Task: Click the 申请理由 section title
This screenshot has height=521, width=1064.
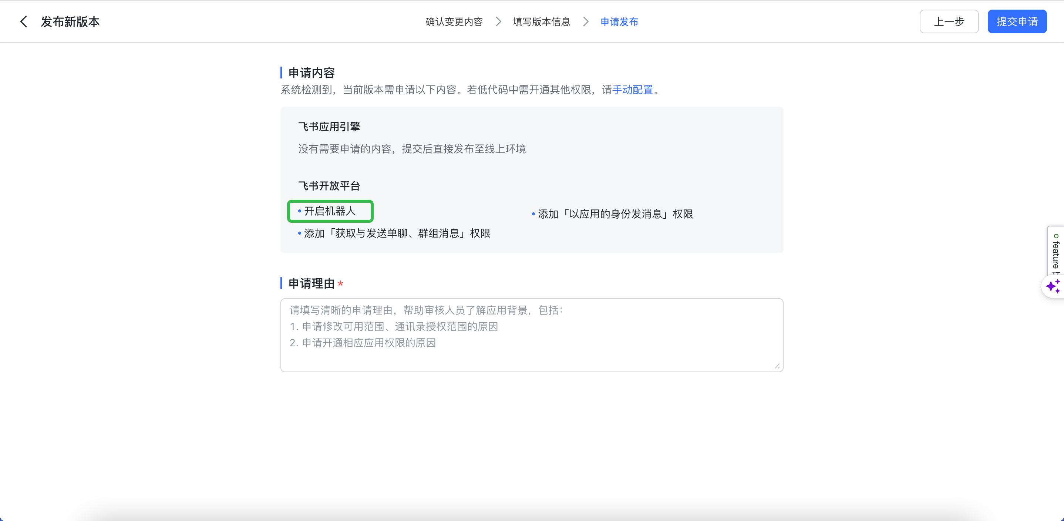Action: pyautogui.click(x=312, y=283)
